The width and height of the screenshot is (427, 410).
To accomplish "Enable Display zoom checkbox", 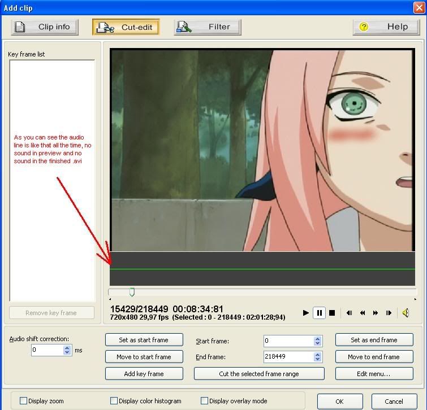I will [23, 400].
